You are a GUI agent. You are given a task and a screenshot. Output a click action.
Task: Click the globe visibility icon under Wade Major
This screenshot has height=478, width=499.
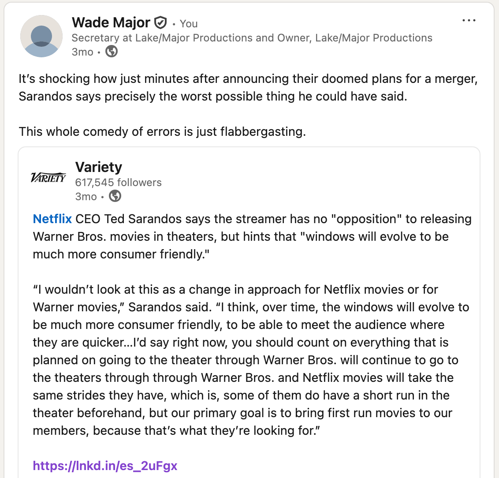(x=112, y=51)
